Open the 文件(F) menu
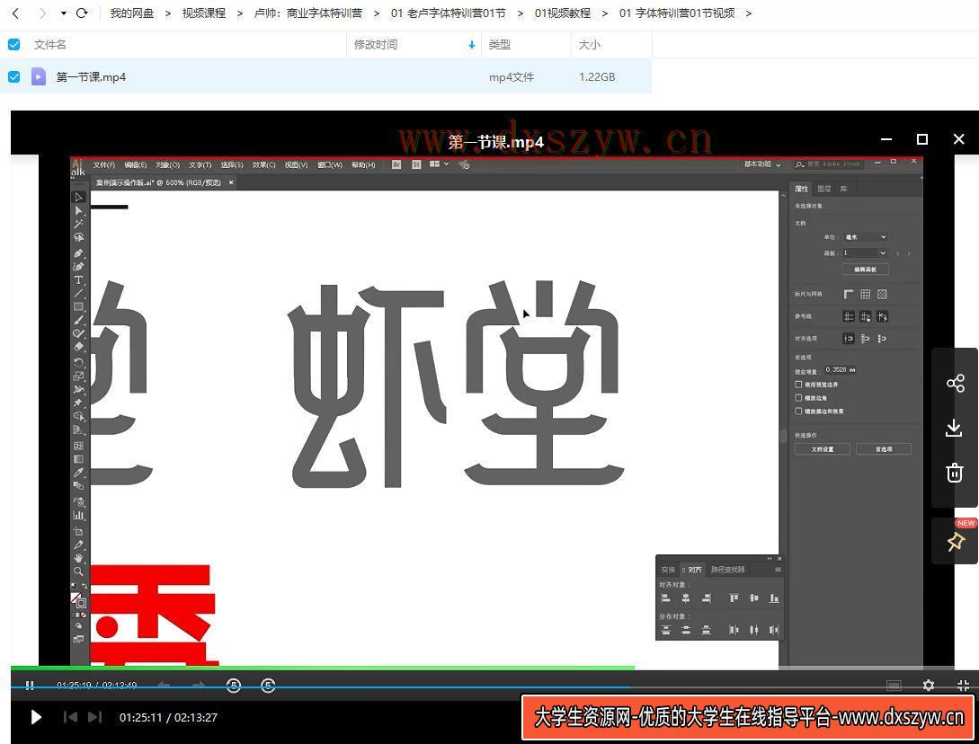The image size is (979, 744). pyautogui.click(x=104, y=164)
